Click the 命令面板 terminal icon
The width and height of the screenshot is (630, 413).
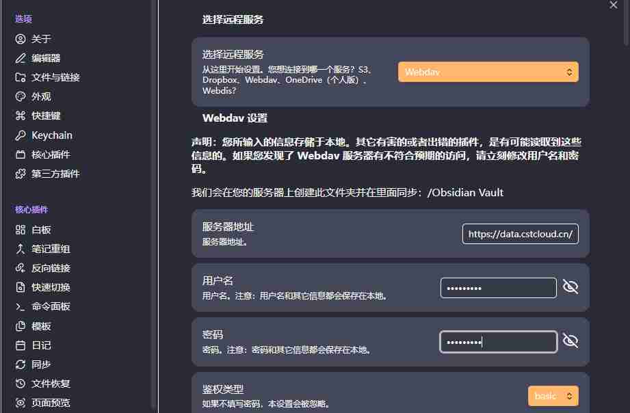point(21,306)
